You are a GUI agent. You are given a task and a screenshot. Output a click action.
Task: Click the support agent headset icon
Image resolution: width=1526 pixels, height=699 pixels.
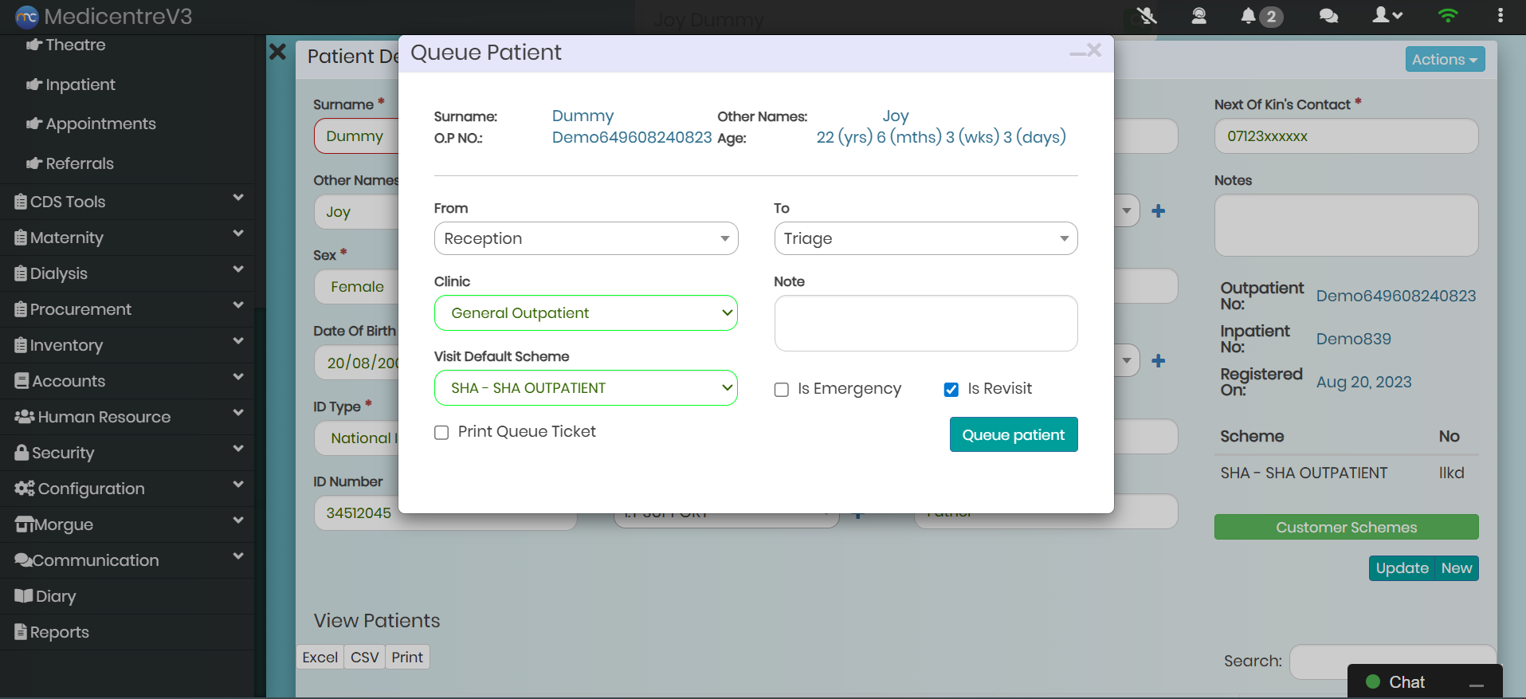click(1198, 16)
